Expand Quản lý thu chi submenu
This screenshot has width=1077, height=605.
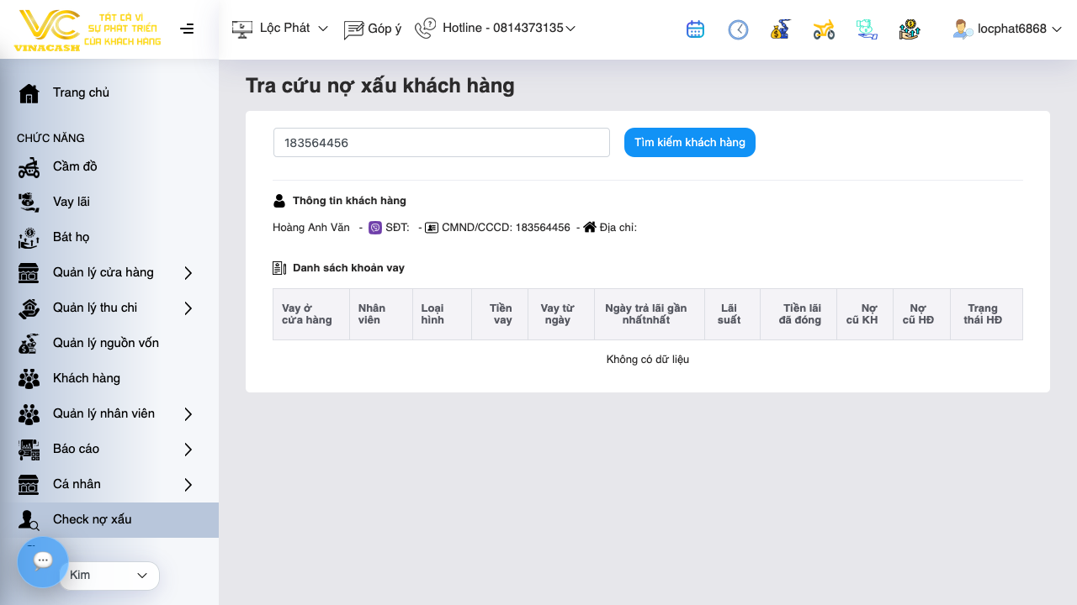tap(188, 308)
